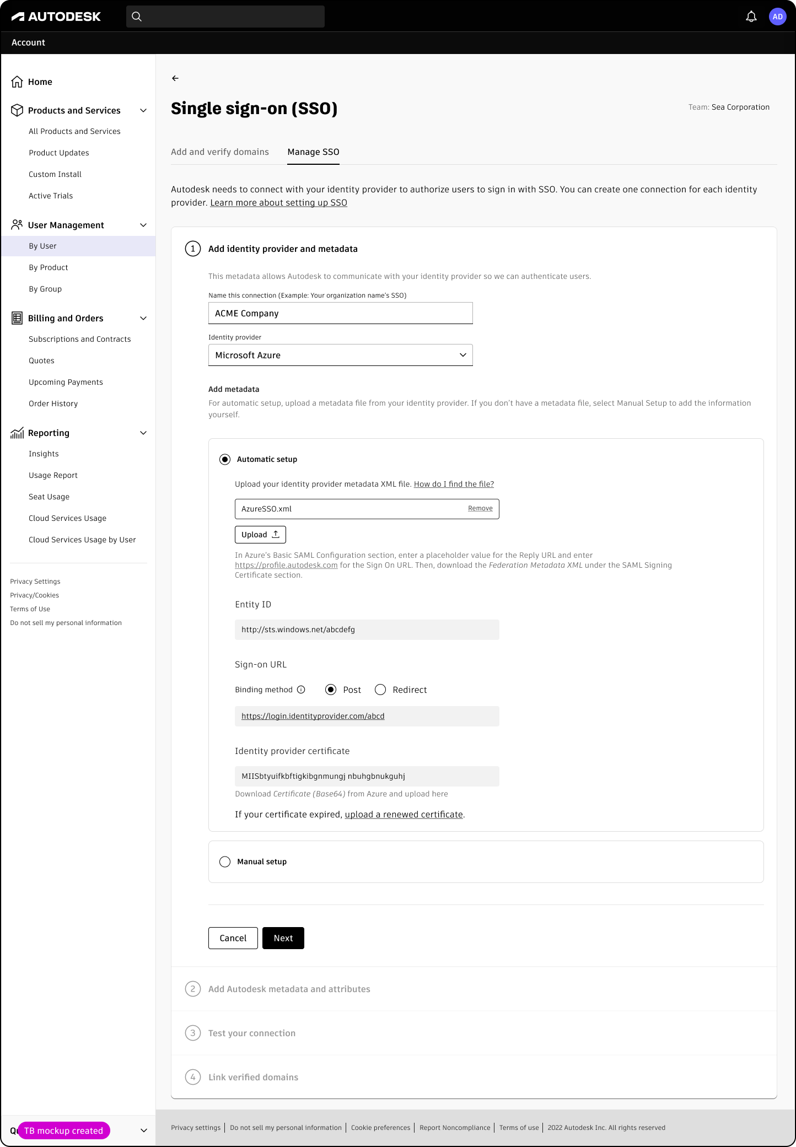Expand step 3 Test your connection
This screenshot has height=1147, width=796.
pyautogui.click(x=474, y=1033)
